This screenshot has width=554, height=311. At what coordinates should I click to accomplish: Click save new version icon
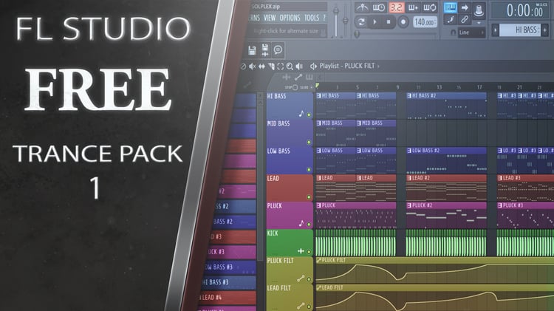coord(264,50)
